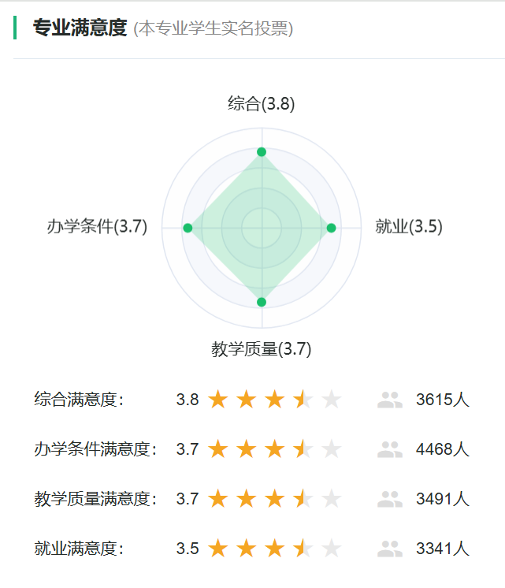505x588 pixels.
Task: Click the people icon beside 3491人
Action: (x=390, y=499)
